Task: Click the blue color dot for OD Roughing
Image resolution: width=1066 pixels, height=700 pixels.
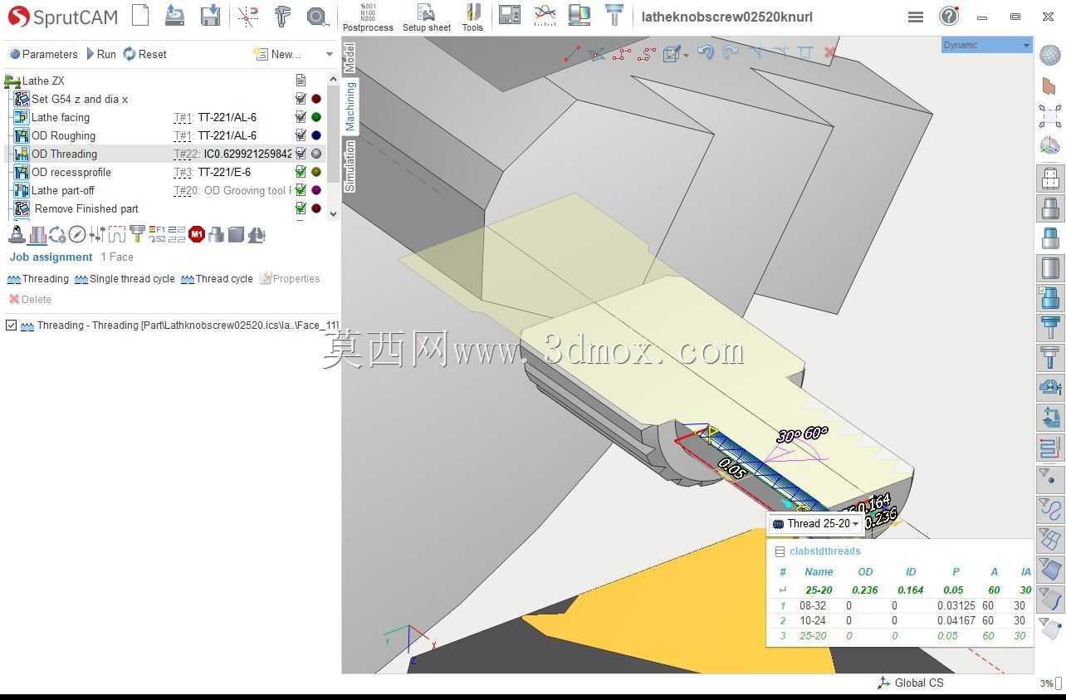Action: click(x=315, y=135)
